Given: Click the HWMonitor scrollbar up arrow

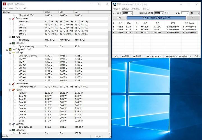Looking at the screenshot, I should pyautogui.click(x=109, y=15).
